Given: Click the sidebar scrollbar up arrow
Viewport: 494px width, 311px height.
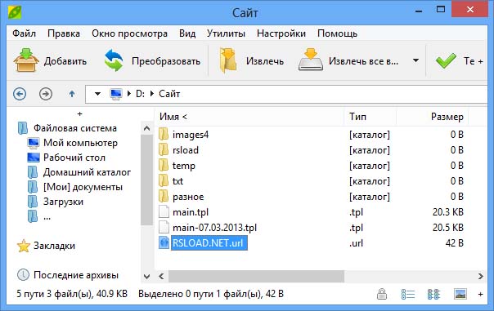Looking at the screenshot, I should pos(146,128).
